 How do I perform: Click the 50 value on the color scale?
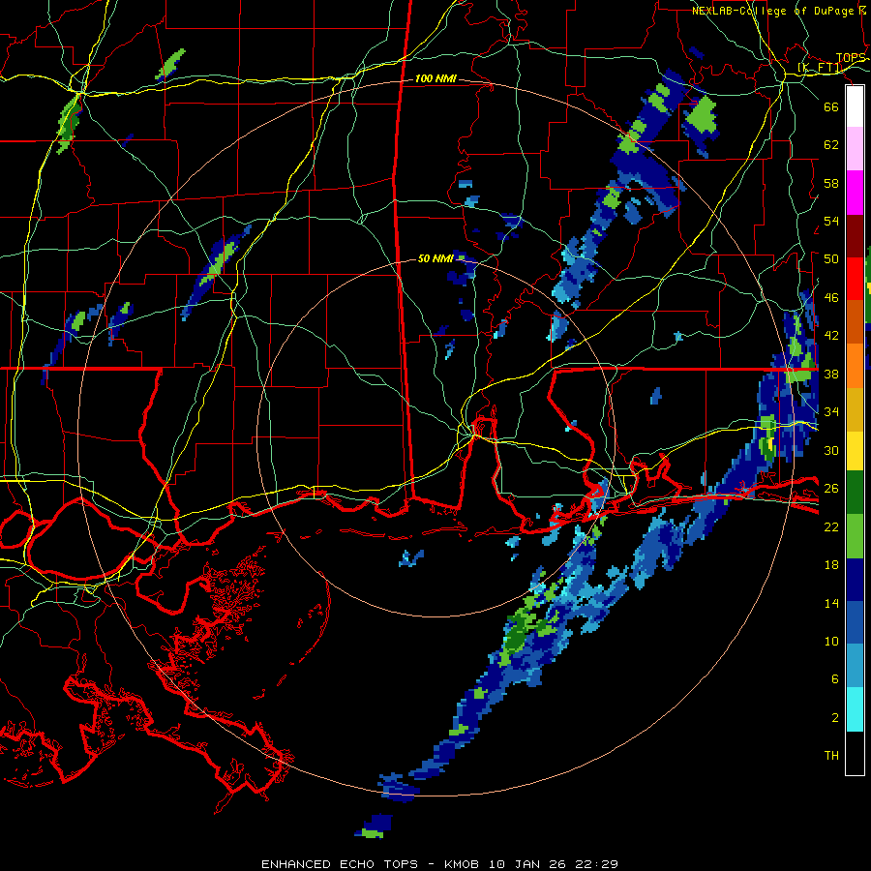click(x=831, y=259)
